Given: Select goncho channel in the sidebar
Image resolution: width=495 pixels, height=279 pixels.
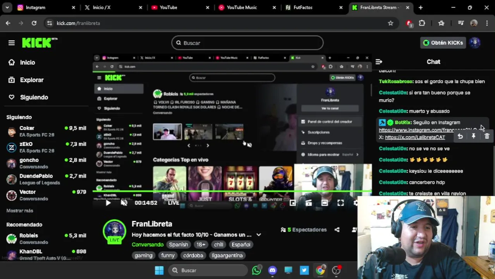Looking at the screenshot, I should point(46,163).
